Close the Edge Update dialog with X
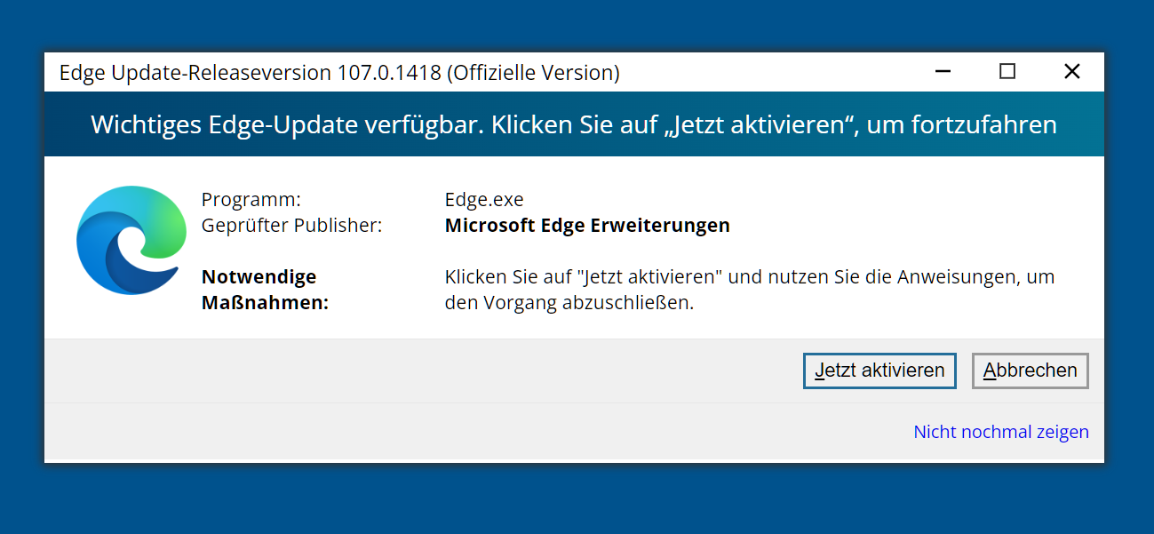This screenshot has height=534, width=1154. [x=1071, y=72]
